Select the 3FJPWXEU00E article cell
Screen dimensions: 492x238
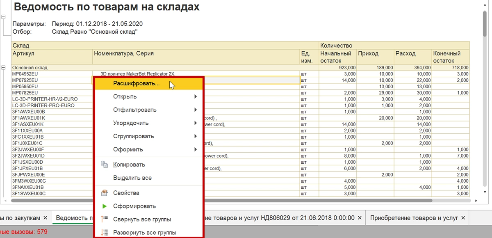[x=52, y=175]
